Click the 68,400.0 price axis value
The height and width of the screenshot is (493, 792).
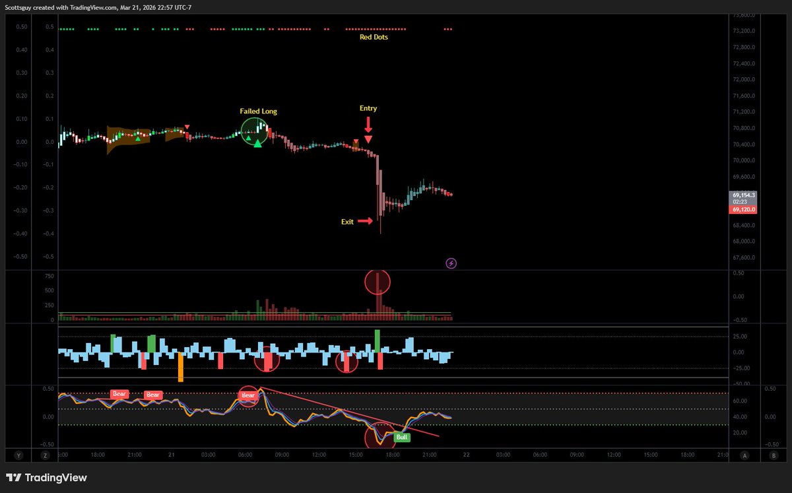(744, 226)
